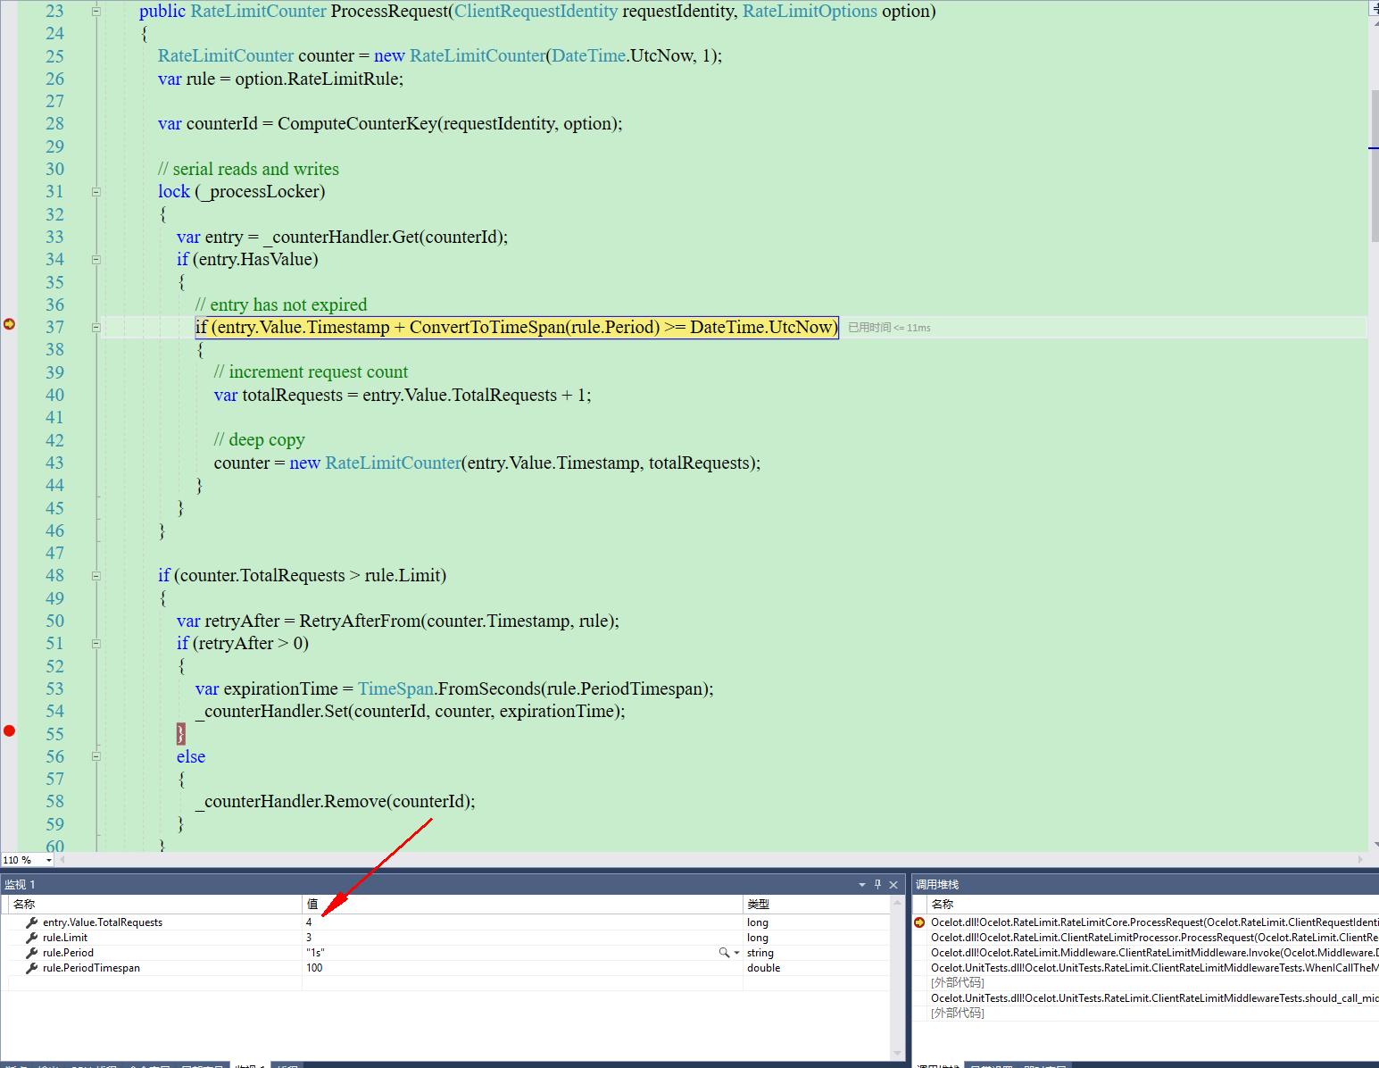Collapse the ProcessRequest method with the outline box at line 23
Screen dimensions: 1379x1068
(x=96, y=11)
